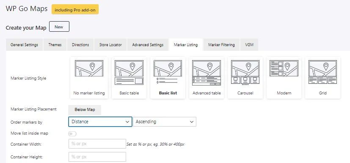Open the Store Locator tab

110,44
